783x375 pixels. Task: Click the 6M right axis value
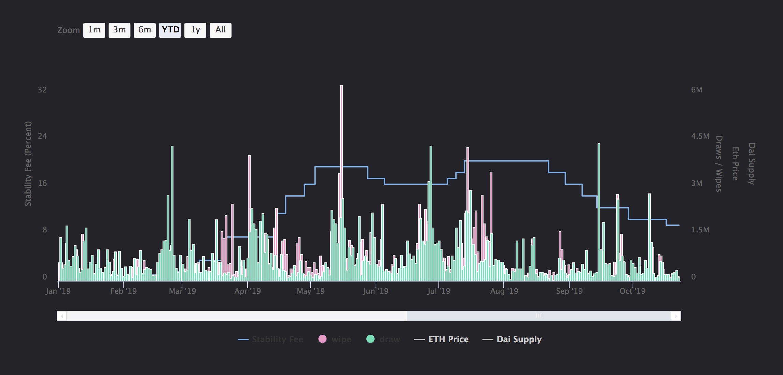pyautogui.click(x=697, y=90)
